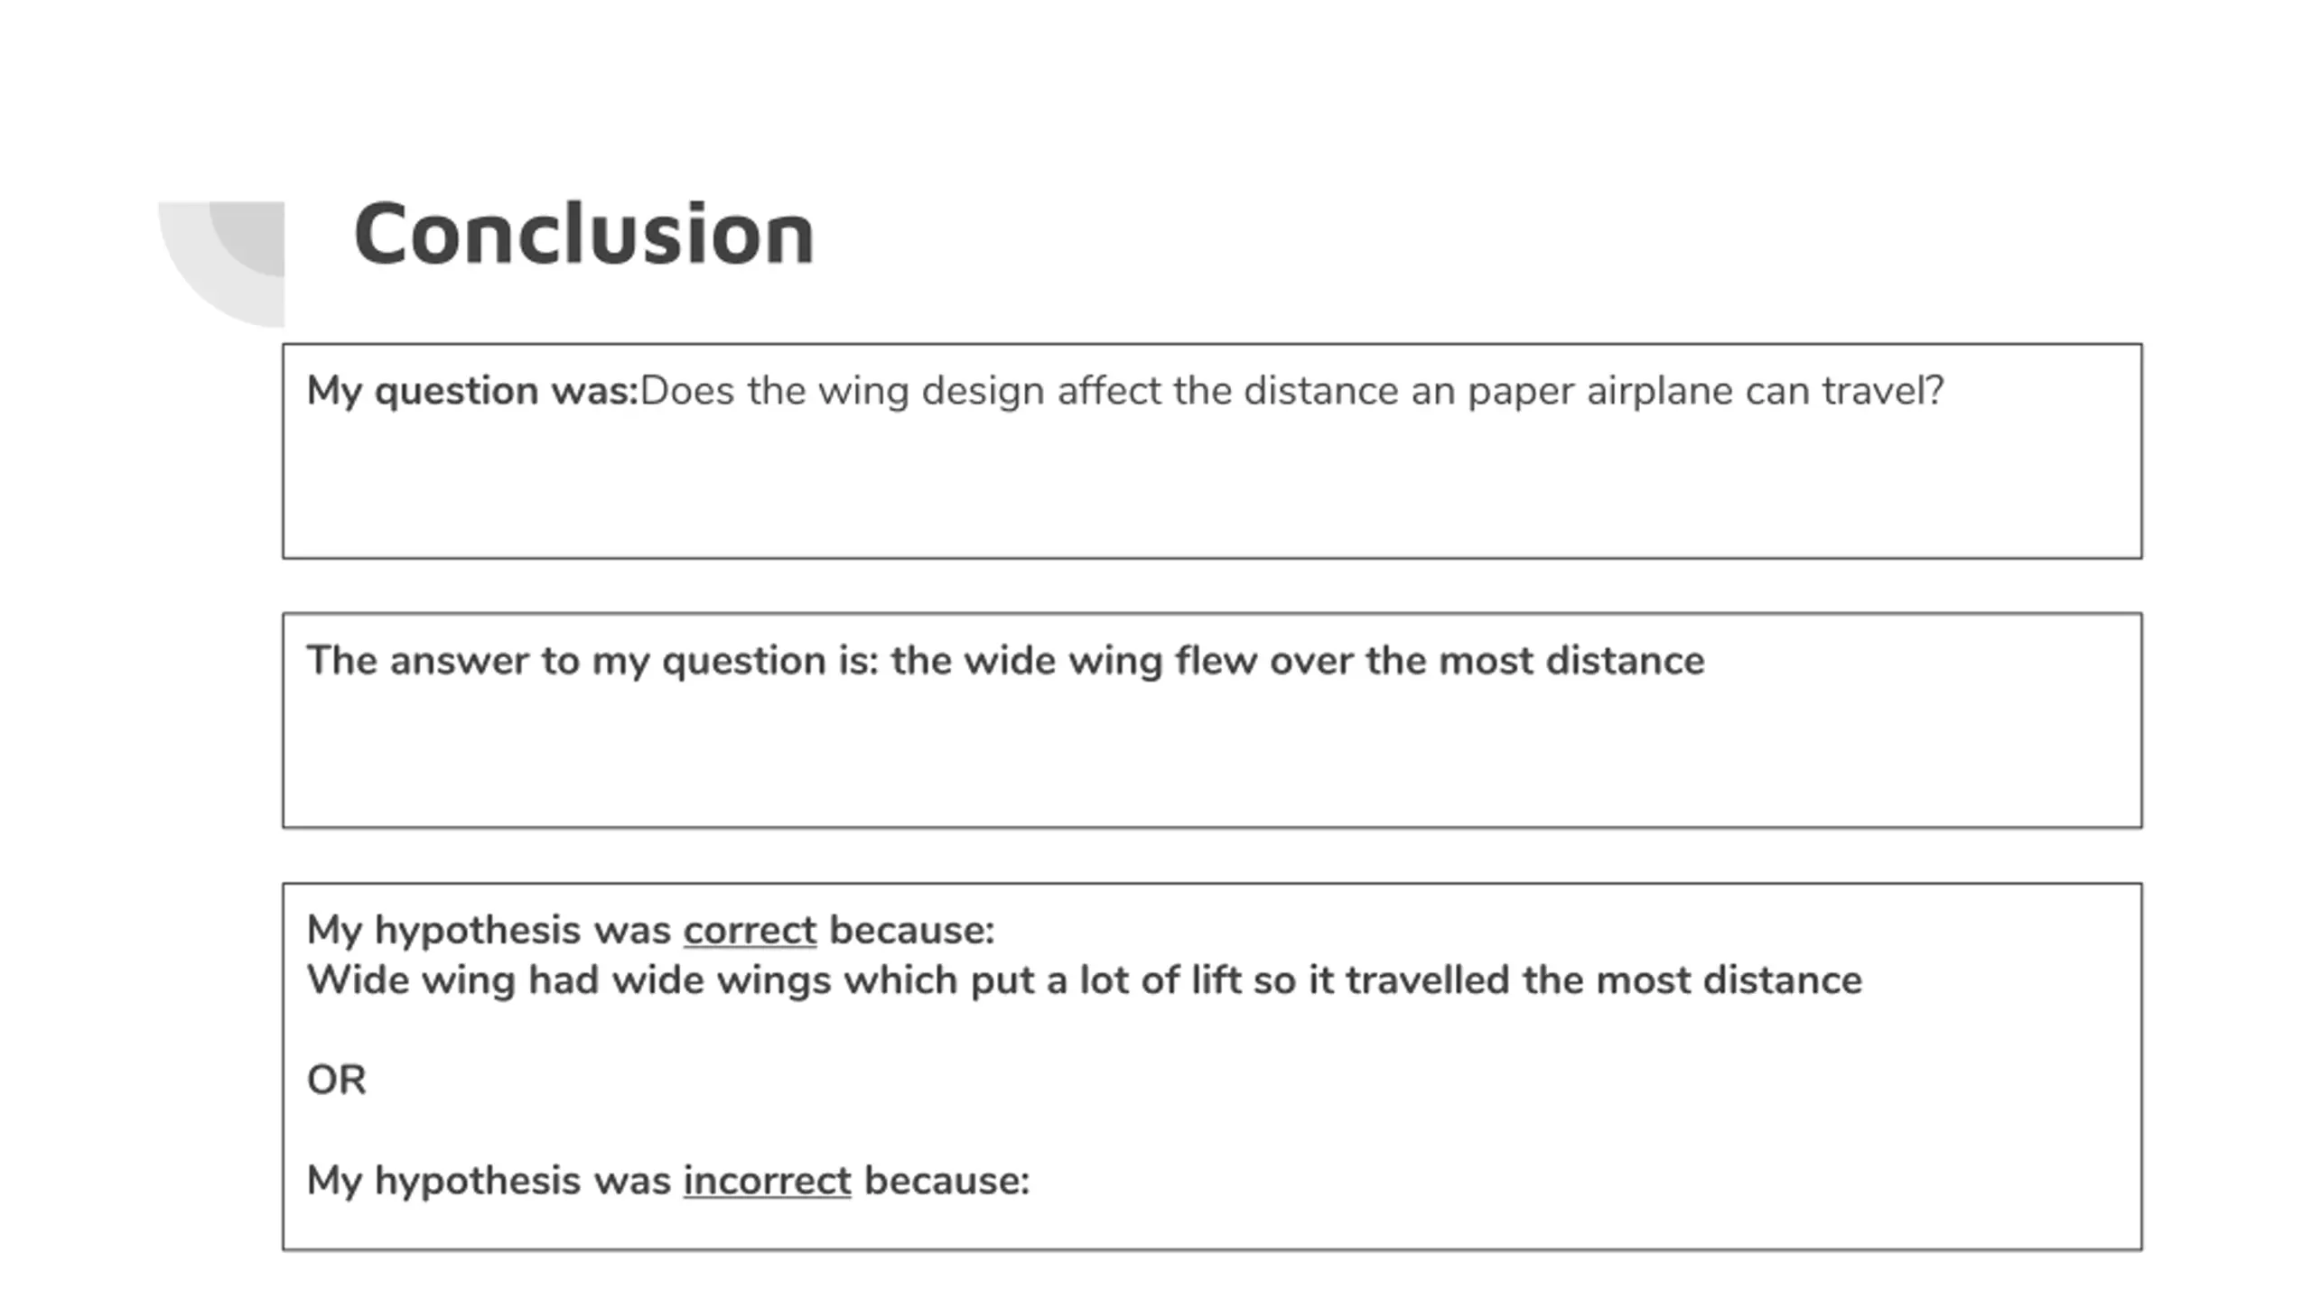Click the wing design question sentence
Viewport: 2312px width, 1300px height.
pos(1291,391)
